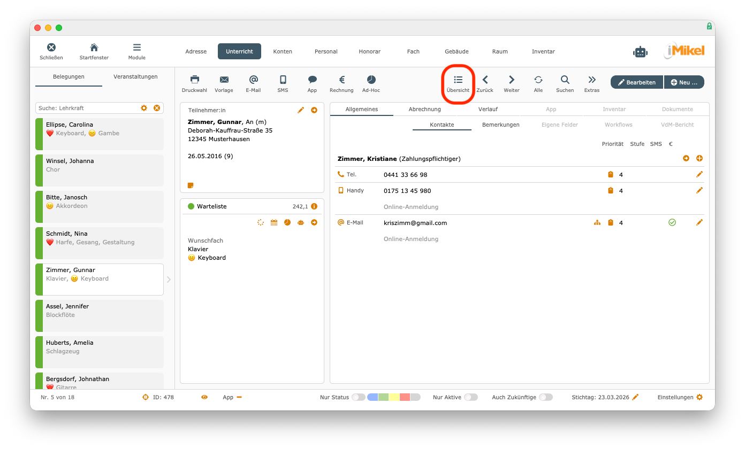745x450 pixels.
Task: Click the Neu ... button
Action: [684, 82]
